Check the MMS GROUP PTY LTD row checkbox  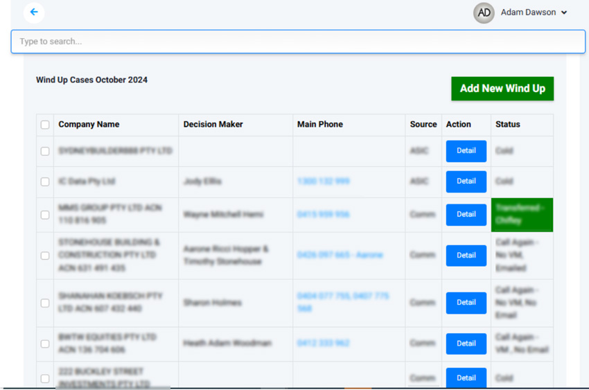45,215
